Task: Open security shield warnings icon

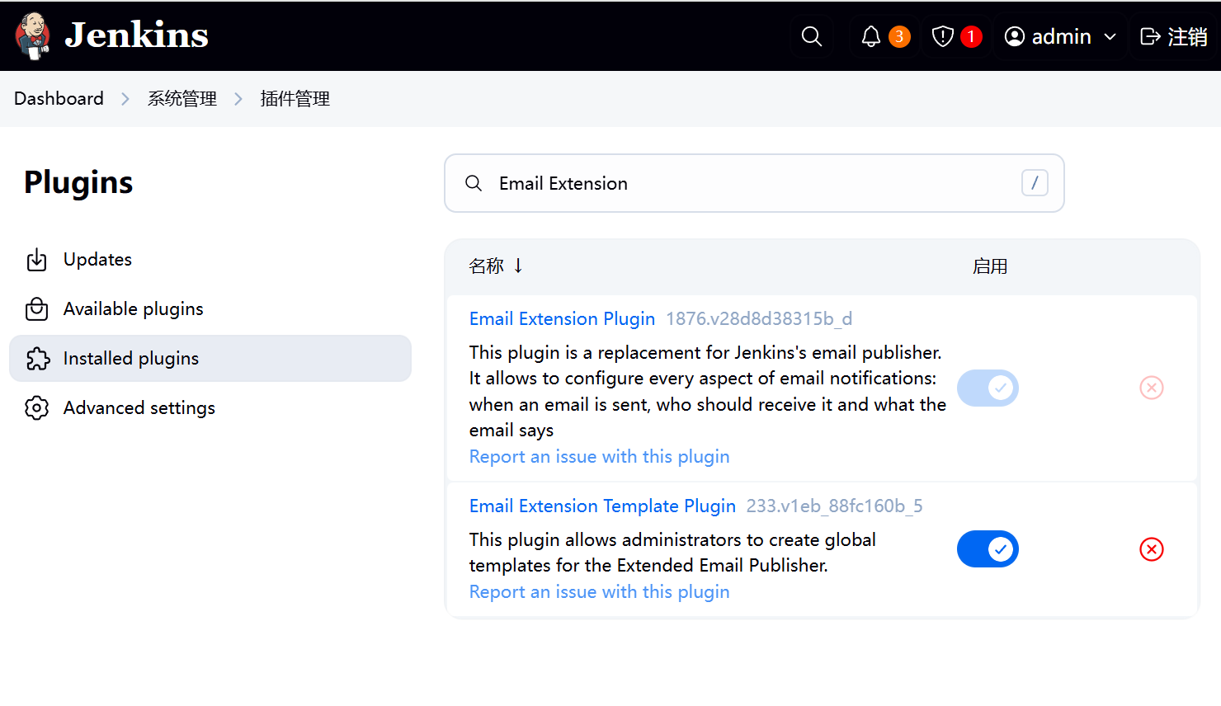Action: coord(943,36)
